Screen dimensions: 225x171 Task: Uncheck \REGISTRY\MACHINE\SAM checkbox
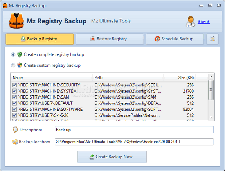(14, 97)
